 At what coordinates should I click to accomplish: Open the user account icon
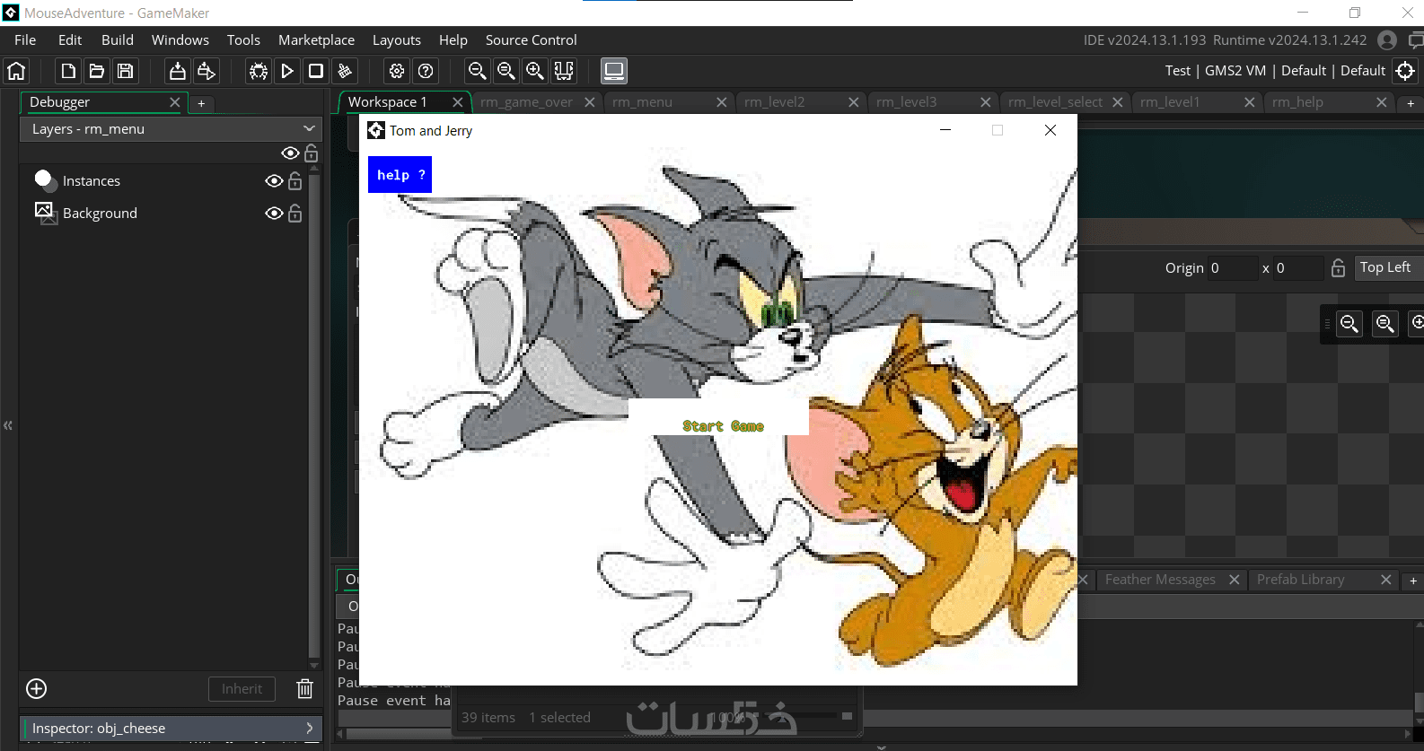(x=1387, y=40)
